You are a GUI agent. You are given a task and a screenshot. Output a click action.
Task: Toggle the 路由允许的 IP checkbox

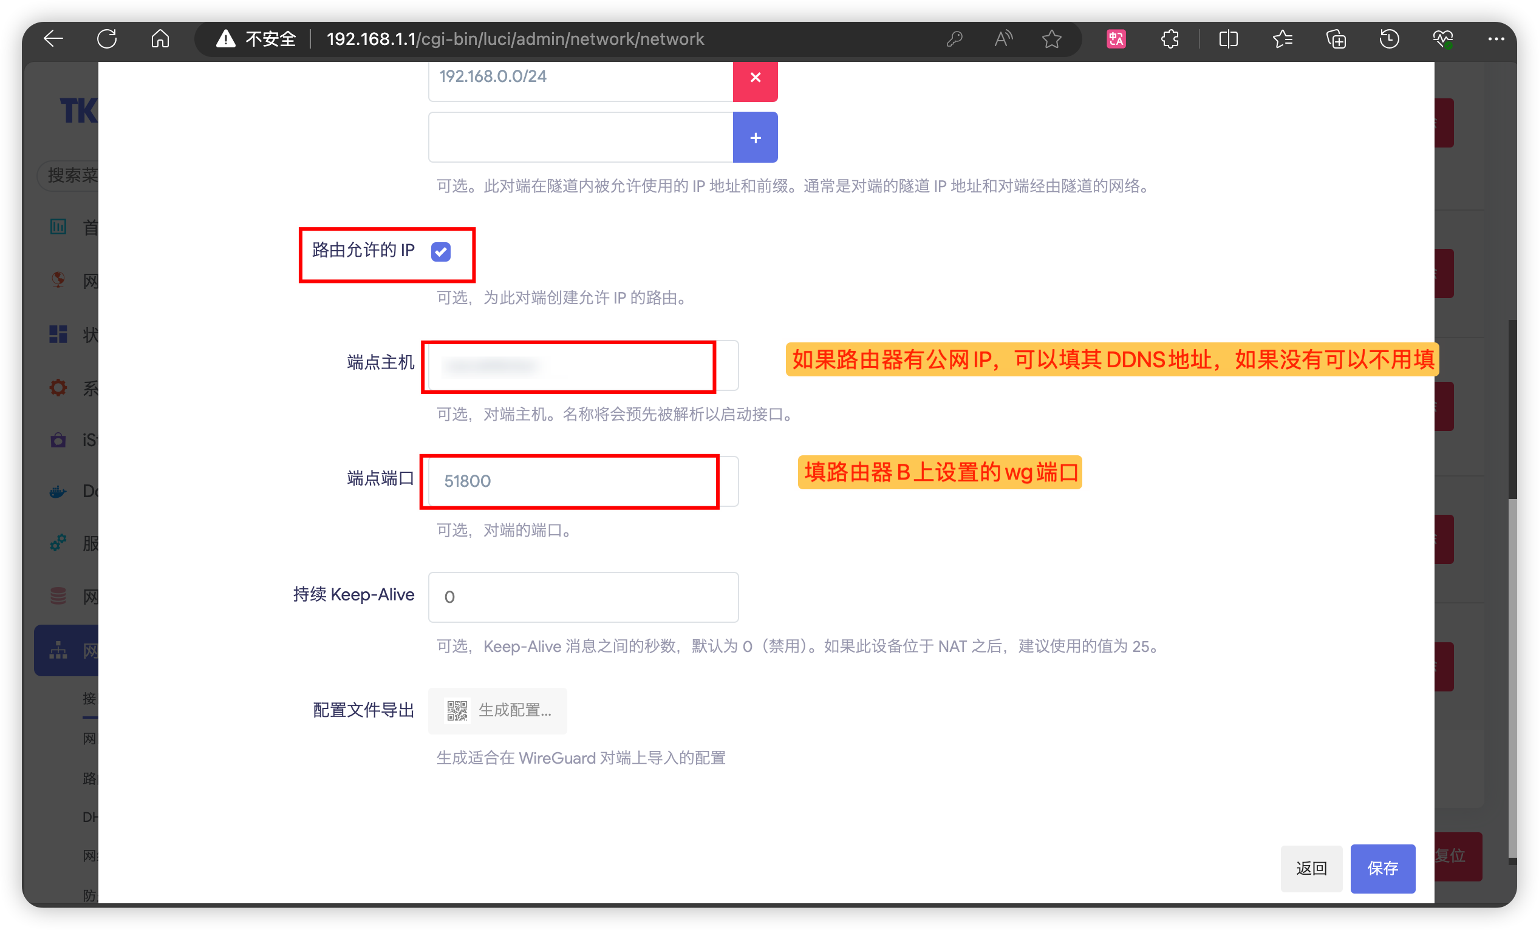click(x=441, y=251)
